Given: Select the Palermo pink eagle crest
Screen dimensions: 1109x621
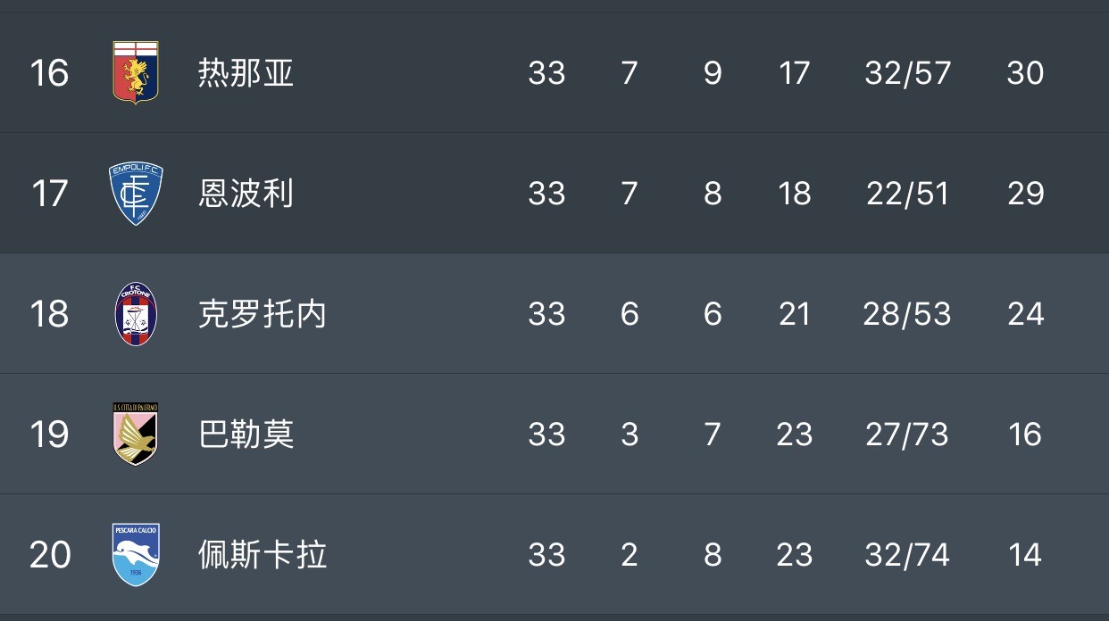Looking at the screenshot, I should pos(136,434).
